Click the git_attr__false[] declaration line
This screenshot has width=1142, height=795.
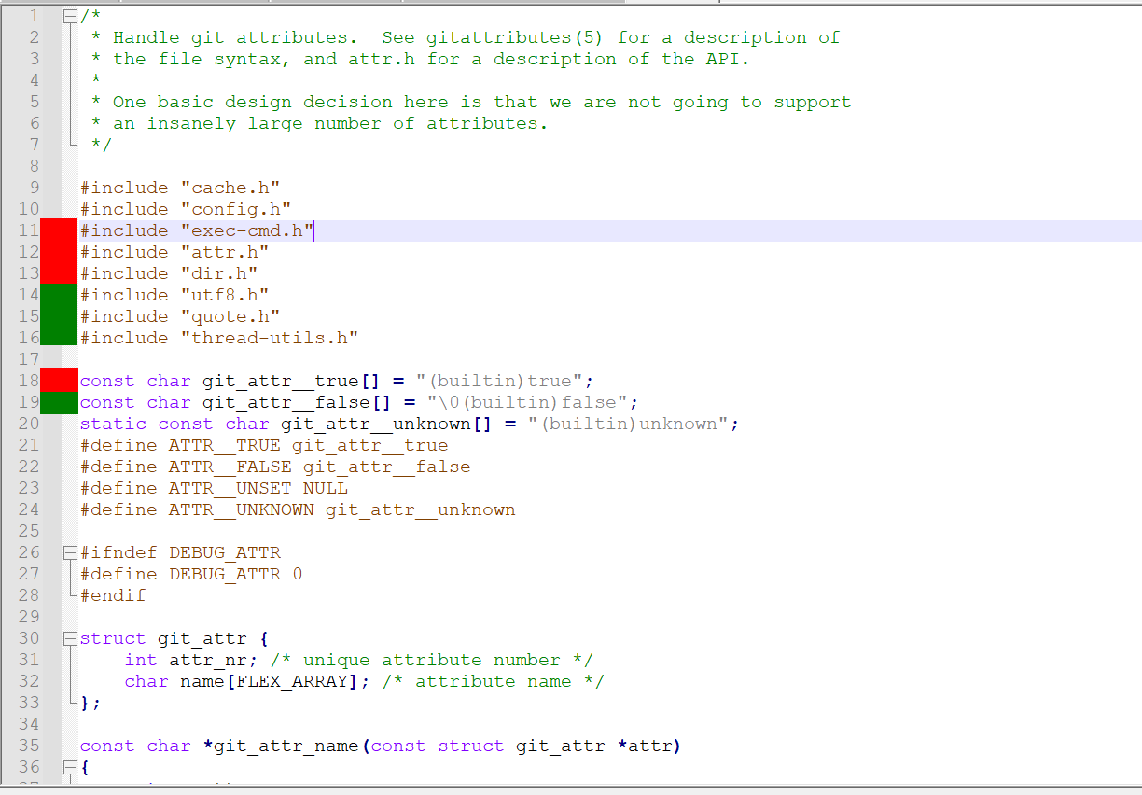point(359,402)
